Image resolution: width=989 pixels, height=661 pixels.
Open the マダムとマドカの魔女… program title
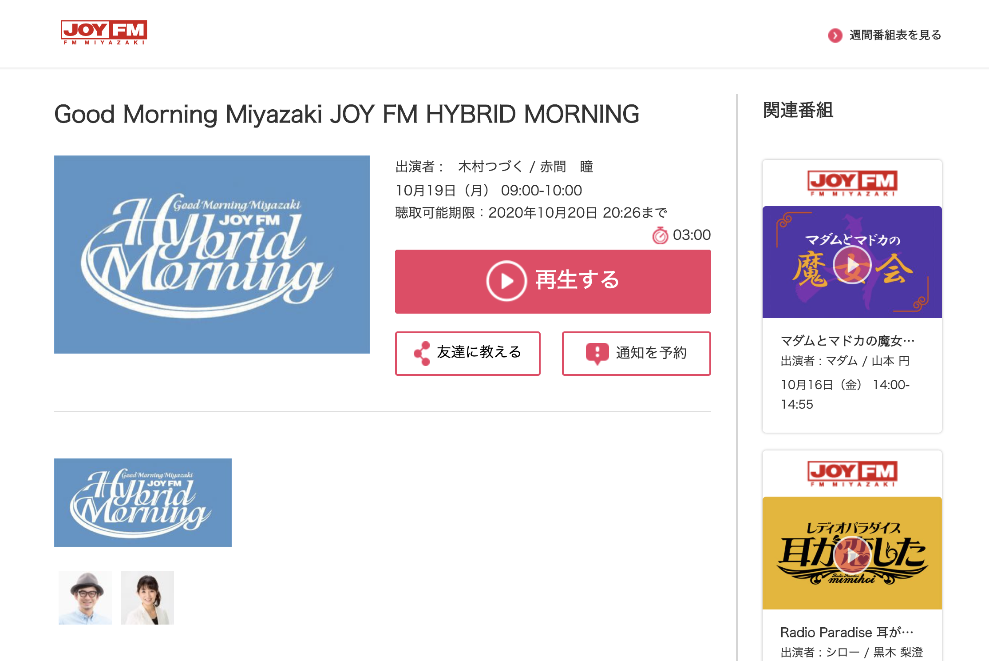click(x=847, y=341)
